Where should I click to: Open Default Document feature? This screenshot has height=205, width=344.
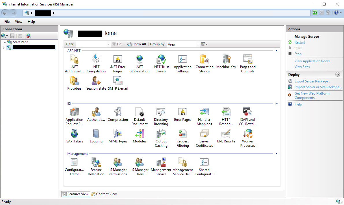[140, 116]
